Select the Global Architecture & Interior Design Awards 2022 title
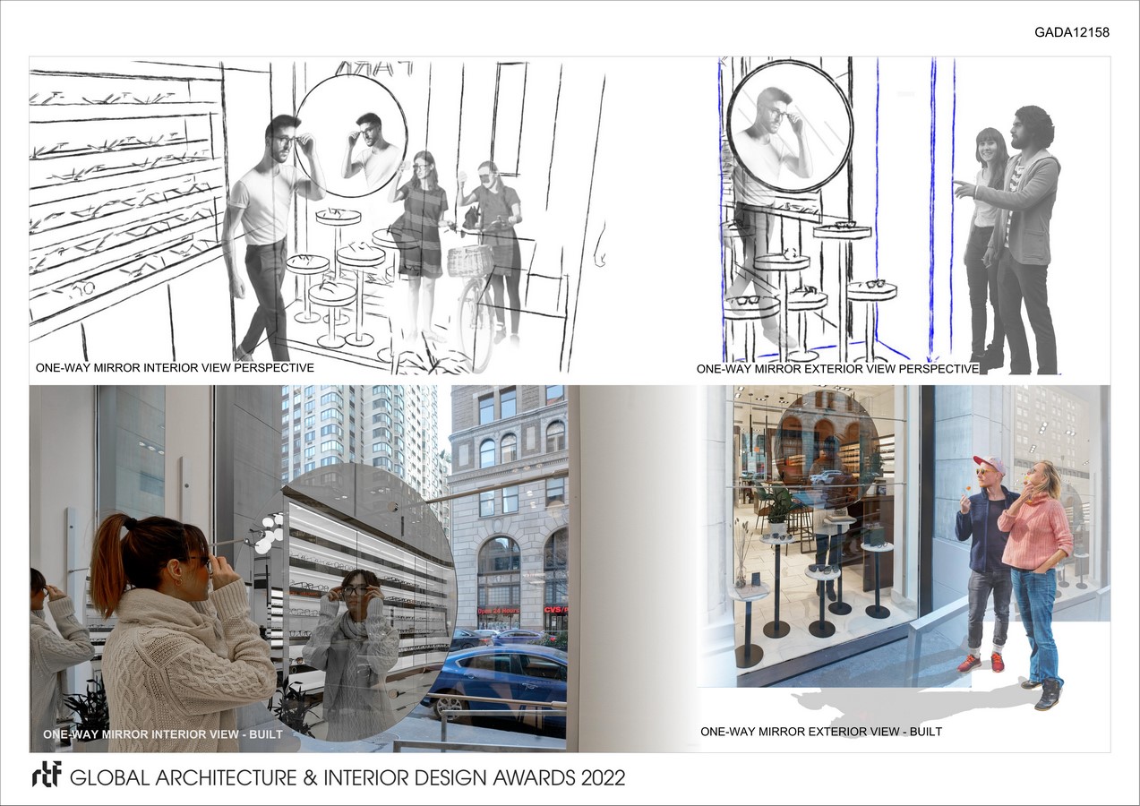Image resolution: width=1140 pixels, height=806 pixels. (347, 776)
